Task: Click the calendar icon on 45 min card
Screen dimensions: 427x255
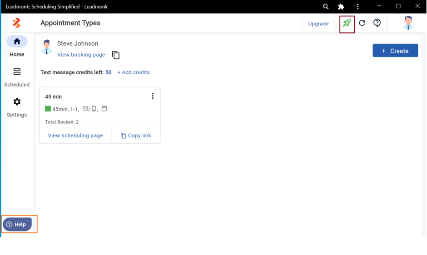Action: pos(104,109)
